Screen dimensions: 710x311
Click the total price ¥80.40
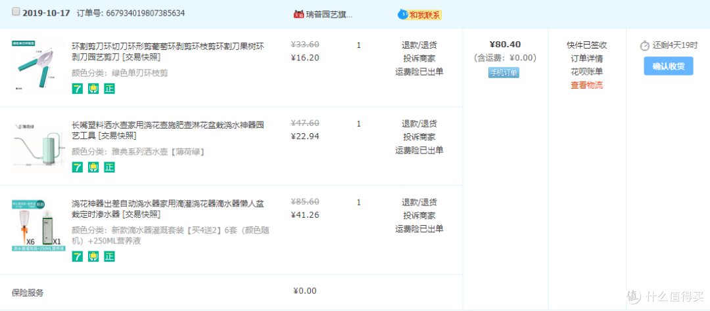pyautogui.click(x=505, y=45)
